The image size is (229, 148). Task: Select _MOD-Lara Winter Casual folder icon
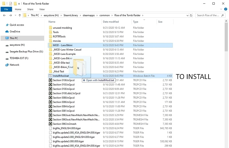(50, 49)
